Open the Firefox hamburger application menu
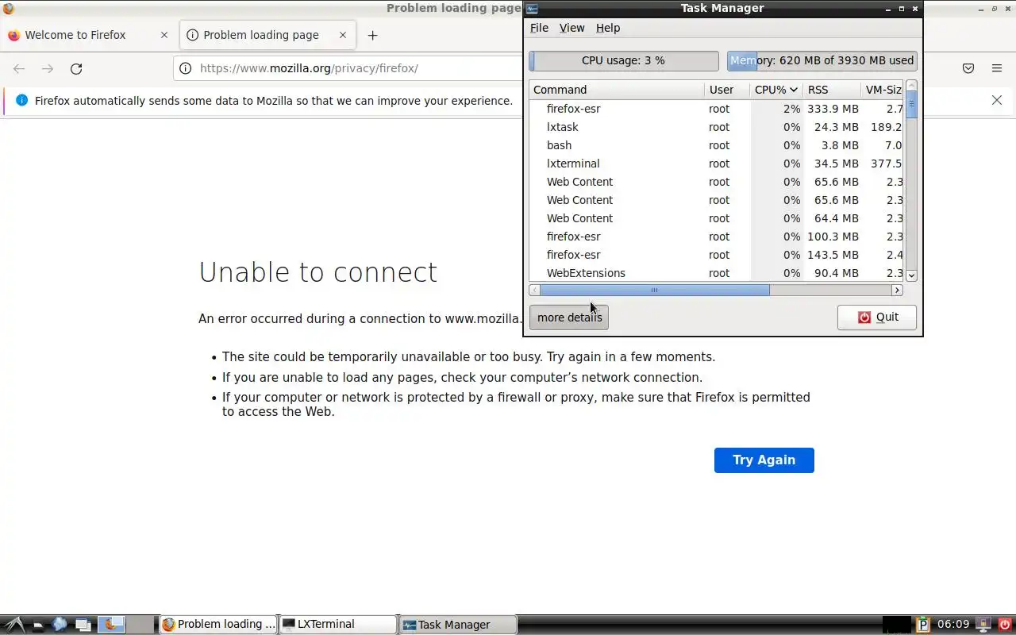The image size is (1016, 635). 997,68
